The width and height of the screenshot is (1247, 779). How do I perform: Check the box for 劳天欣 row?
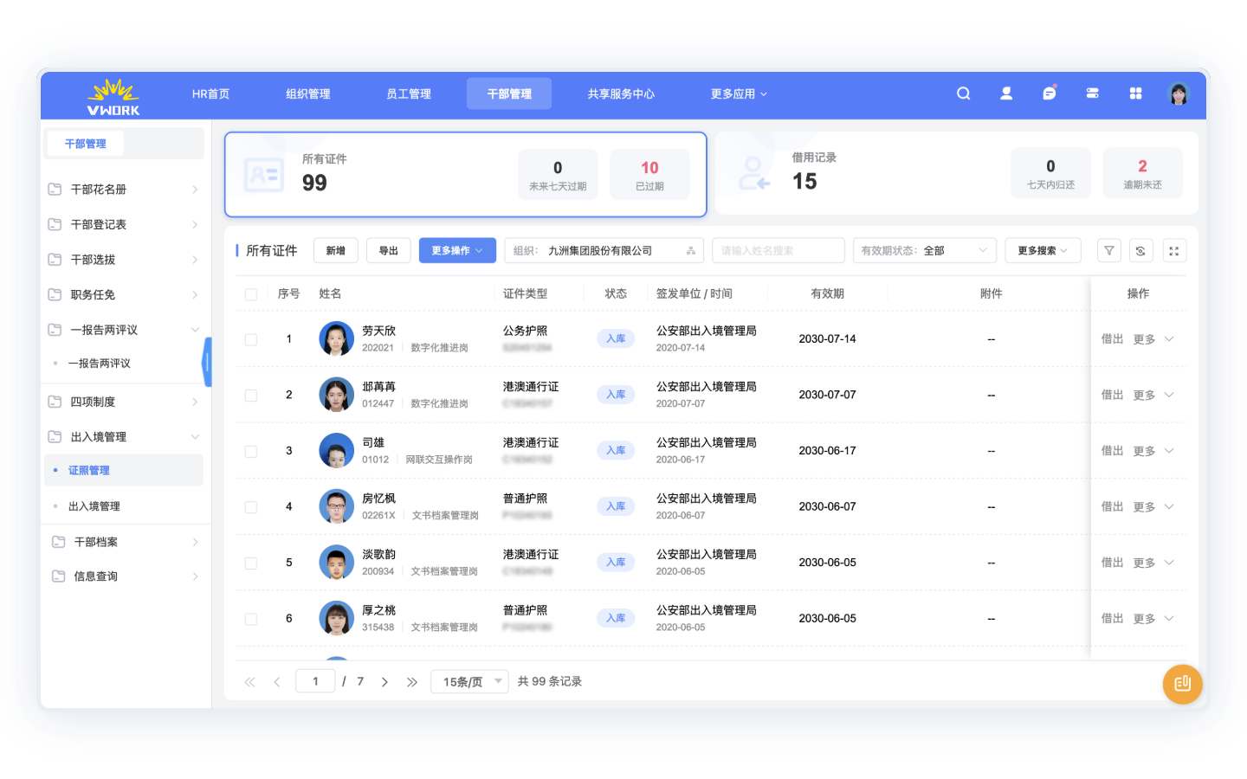251,339
